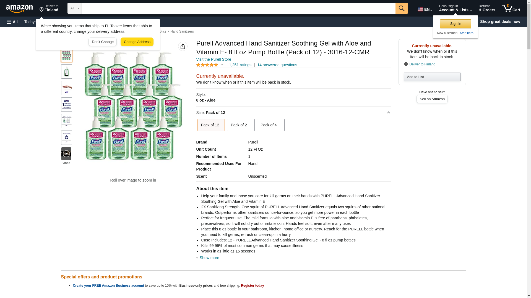Open the shopping cart icon
This screenshot has height=298, width=531.
[511, 8]
